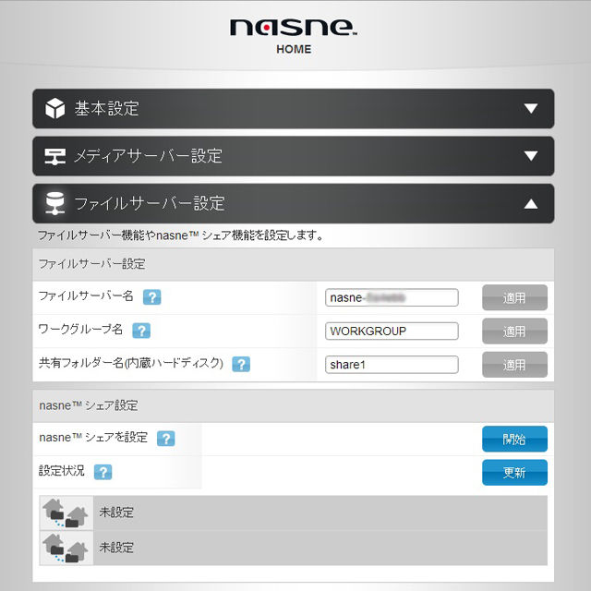This screenshot has width=591, height=591.
Task: Click the nasne シェア設定 subsection heading
Action: click(x=89, y=405)
